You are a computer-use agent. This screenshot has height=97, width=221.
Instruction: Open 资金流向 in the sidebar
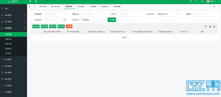[x=13, y=49]
